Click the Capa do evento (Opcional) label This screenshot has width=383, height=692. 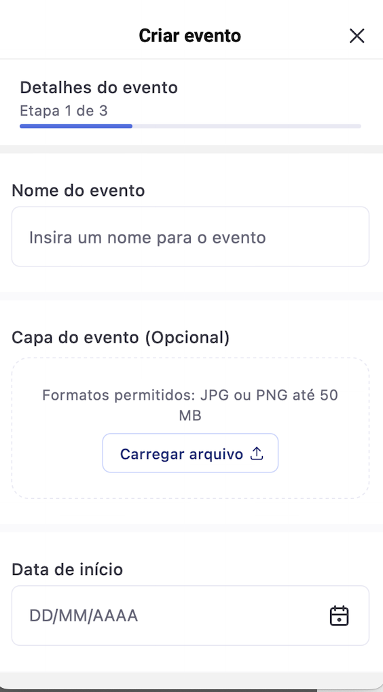click(121, 338)
